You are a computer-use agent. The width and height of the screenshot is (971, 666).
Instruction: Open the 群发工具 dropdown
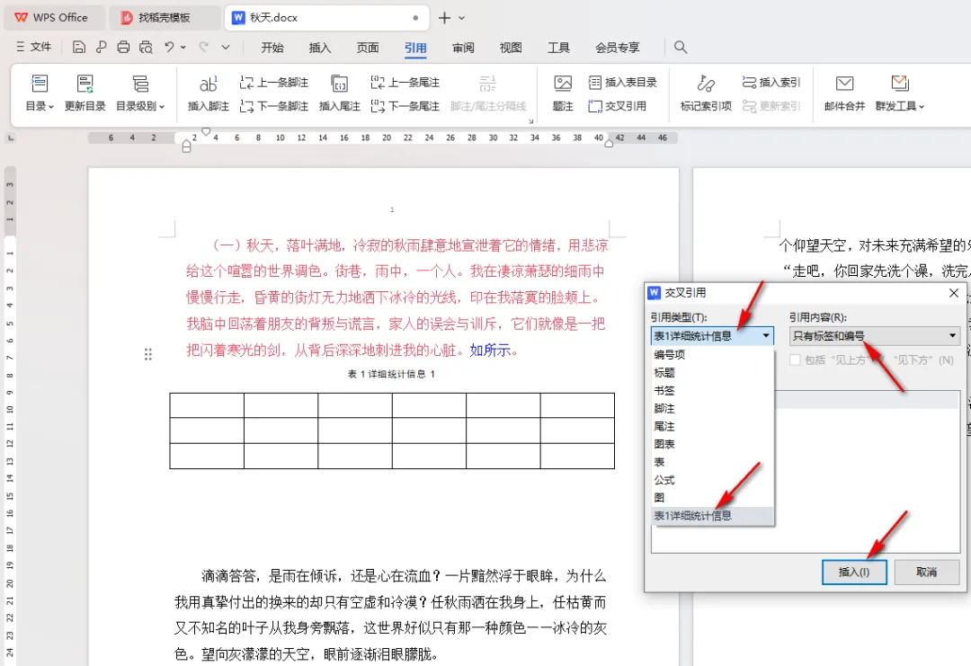(x=899, y=93)
